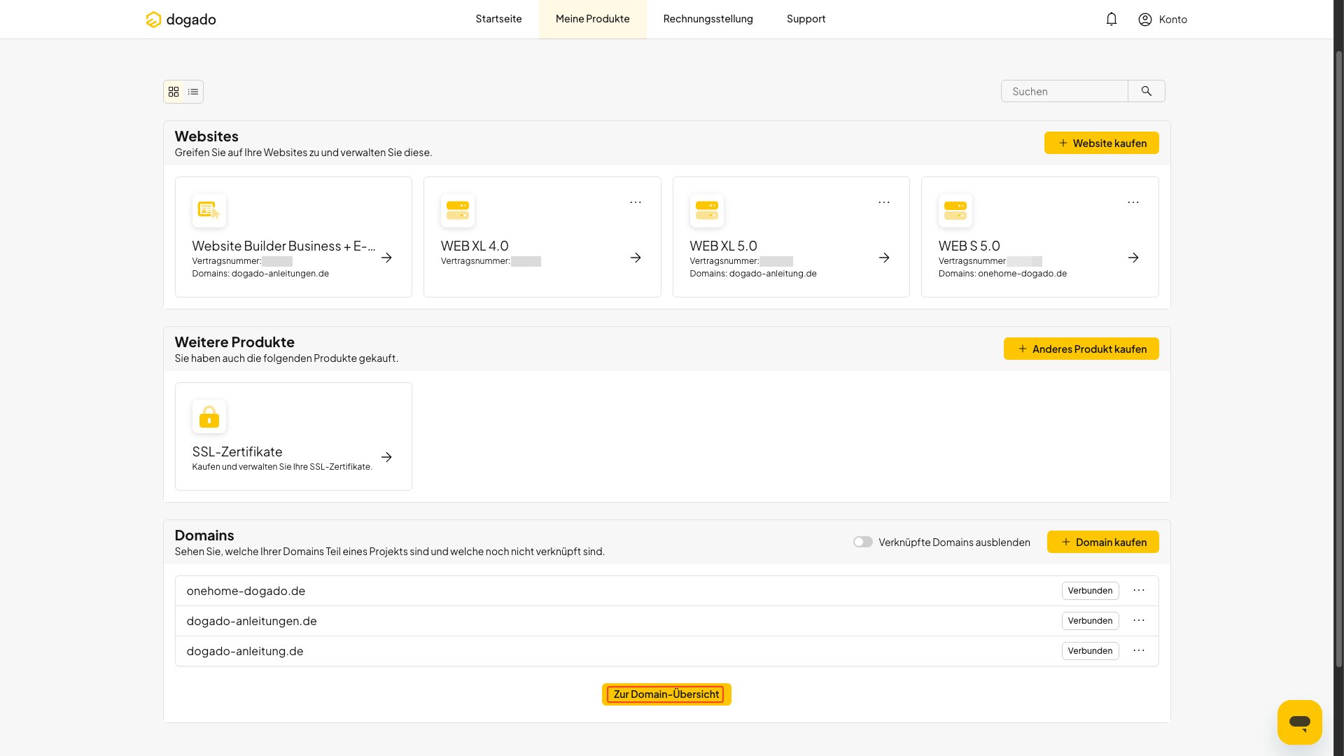The image size is (1344, 756).
Task: Click the dogado-anleitungen.de domain name in list
Action: point(252,621)
